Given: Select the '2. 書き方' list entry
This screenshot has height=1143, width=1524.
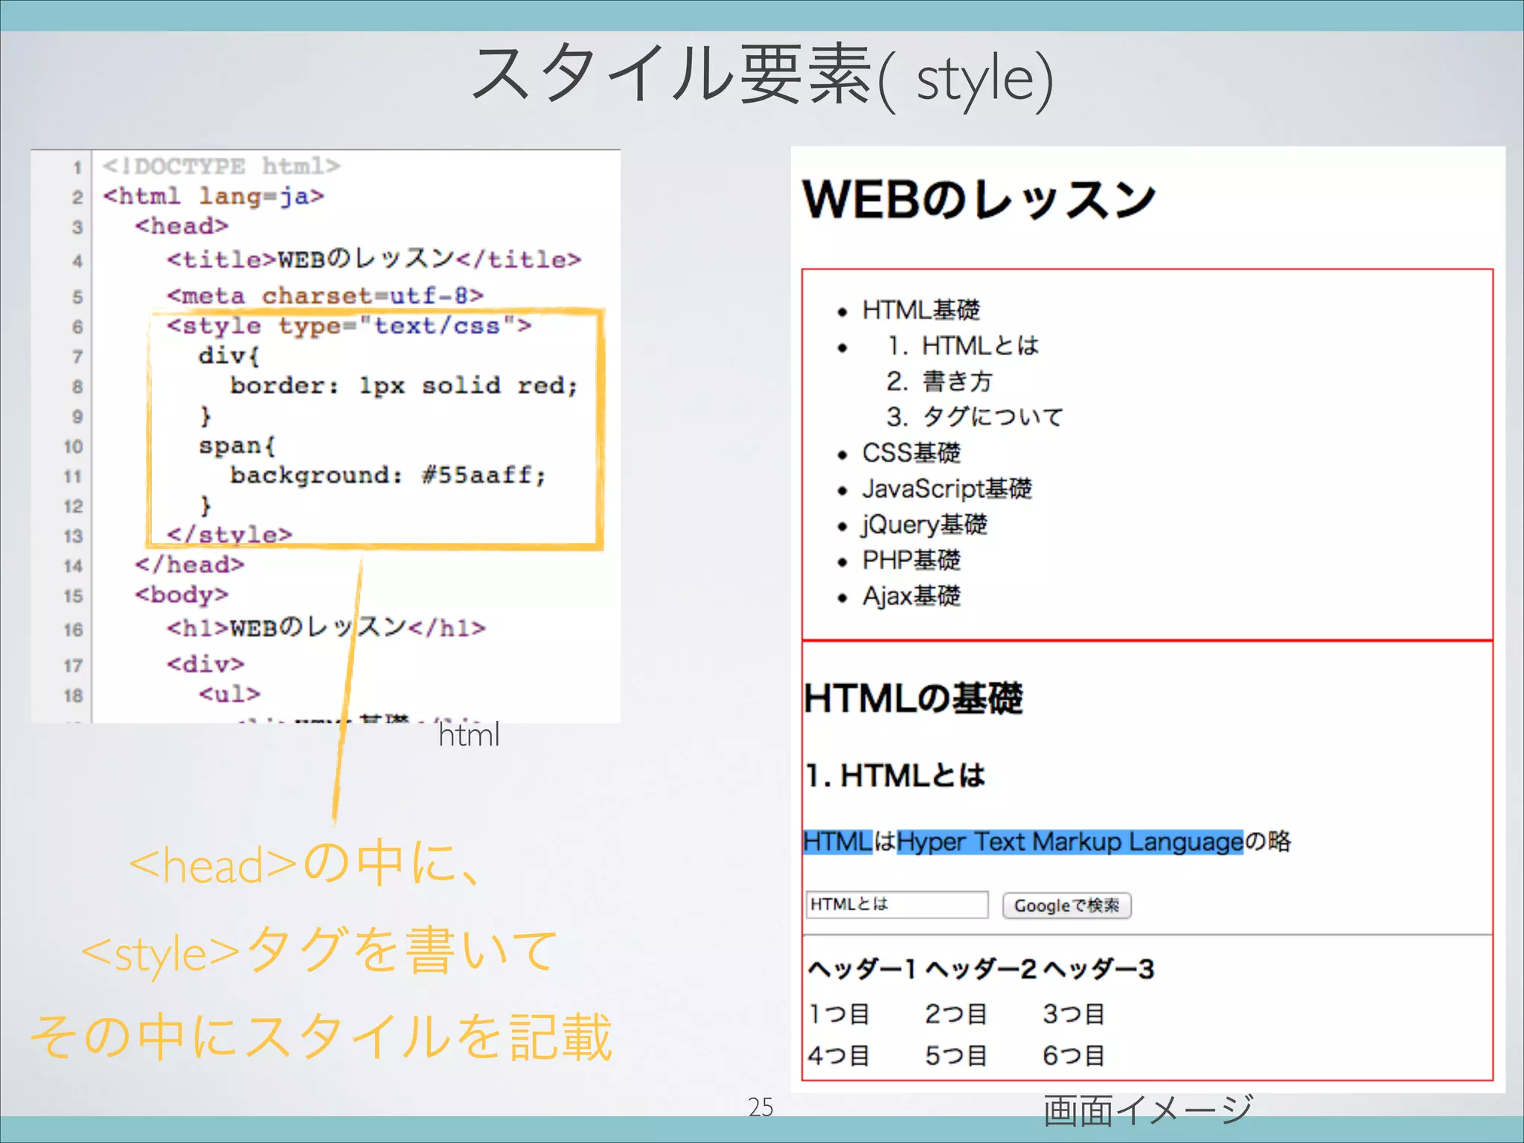Looking at the screenshot, I should [939, 381].
